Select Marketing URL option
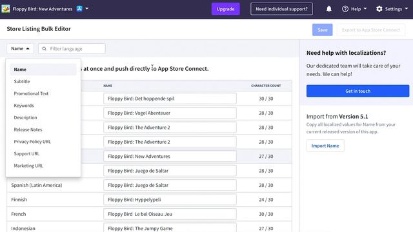The image size is (413, 232). click(x=43, y=166)
